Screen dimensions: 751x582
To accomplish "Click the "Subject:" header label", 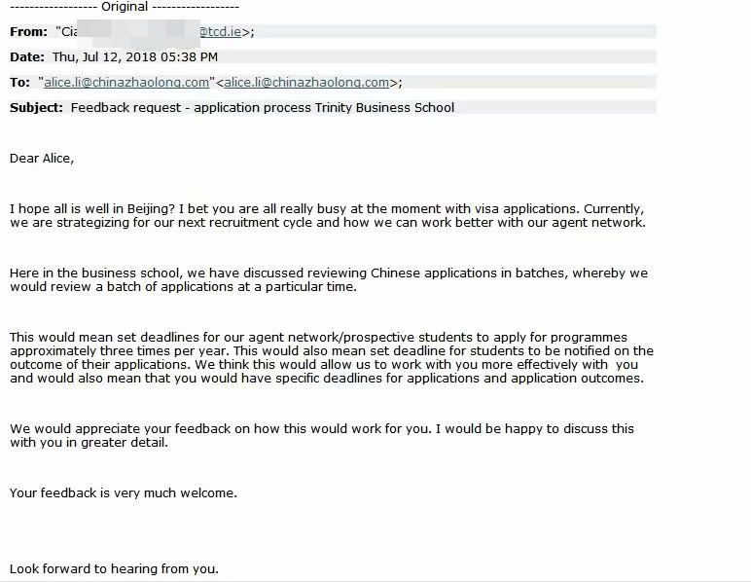I will pos(36,107).
